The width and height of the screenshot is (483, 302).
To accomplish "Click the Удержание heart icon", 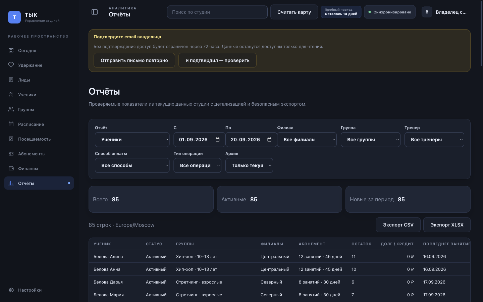I will coord(11,65).
